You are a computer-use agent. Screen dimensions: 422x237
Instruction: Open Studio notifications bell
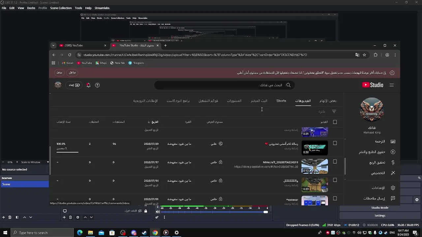coord(88,85)
